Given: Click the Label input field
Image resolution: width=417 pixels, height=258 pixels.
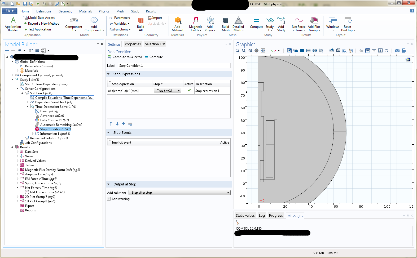Looking at the screenshot, I should [x=174, y=66].
